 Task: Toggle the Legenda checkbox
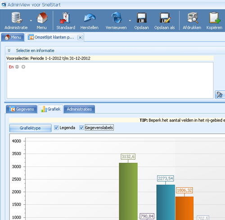(56, 128)
